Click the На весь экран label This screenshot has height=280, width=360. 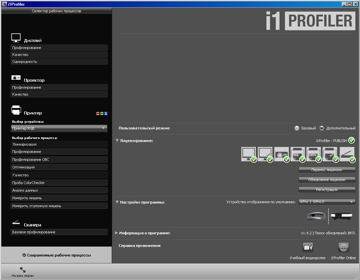[22, 275]
